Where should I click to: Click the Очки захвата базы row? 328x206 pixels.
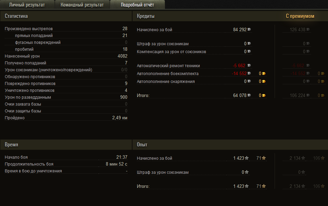pos(66,104)
